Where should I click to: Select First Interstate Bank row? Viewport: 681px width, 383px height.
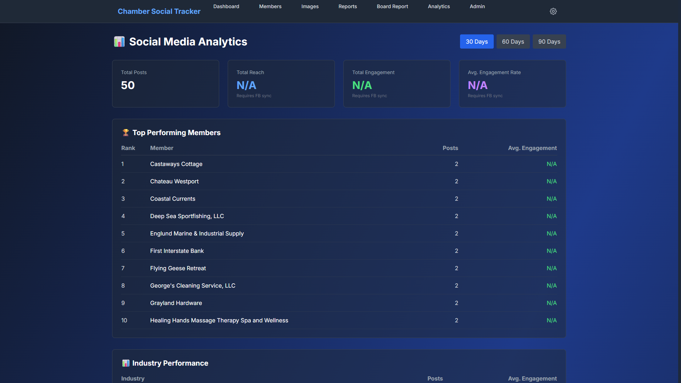339,251
